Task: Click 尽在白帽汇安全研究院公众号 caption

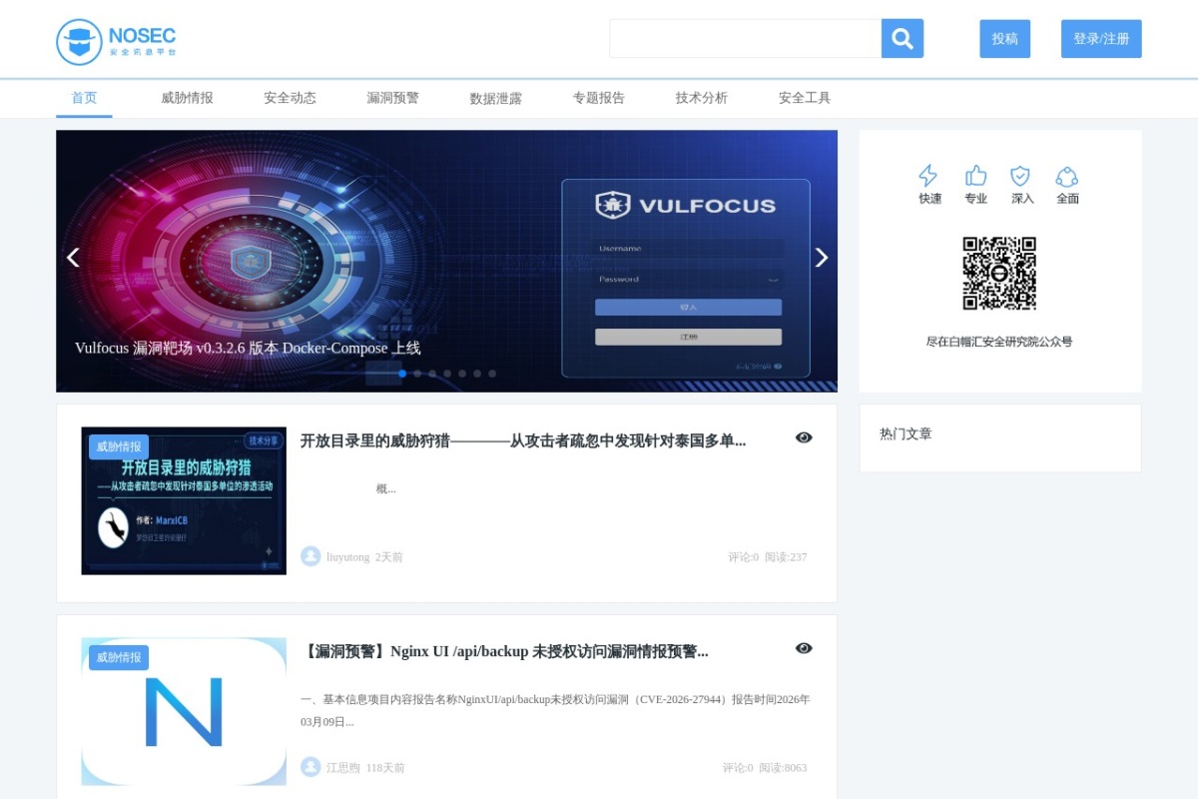Action: tap(999, 342)
